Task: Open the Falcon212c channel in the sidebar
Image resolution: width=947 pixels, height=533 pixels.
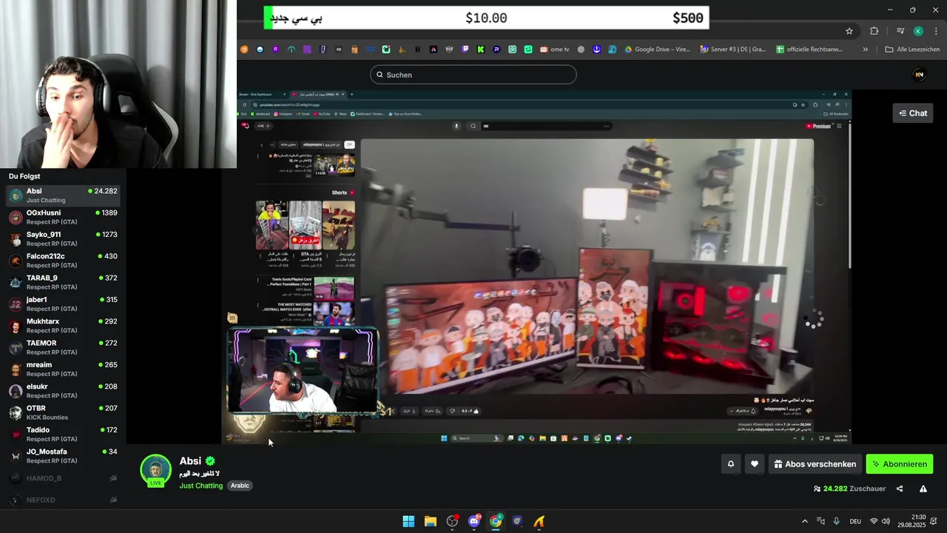Action: click(63, 261)
